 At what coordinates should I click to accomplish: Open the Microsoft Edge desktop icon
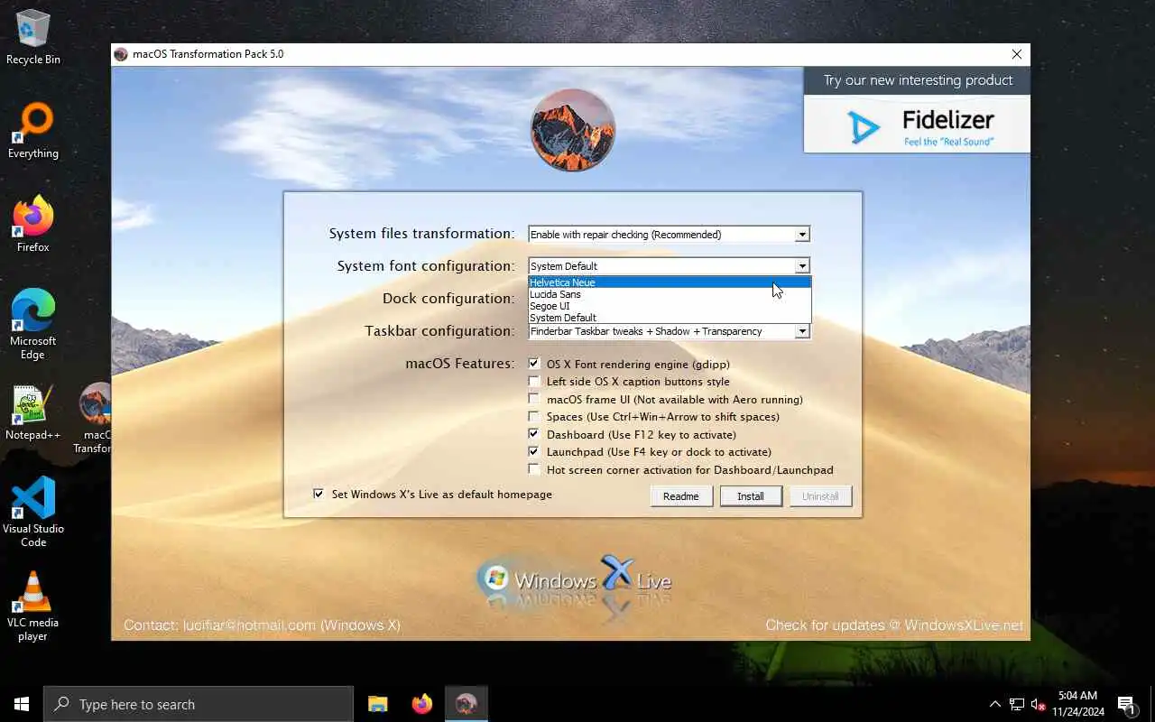(x=33, y=325)
